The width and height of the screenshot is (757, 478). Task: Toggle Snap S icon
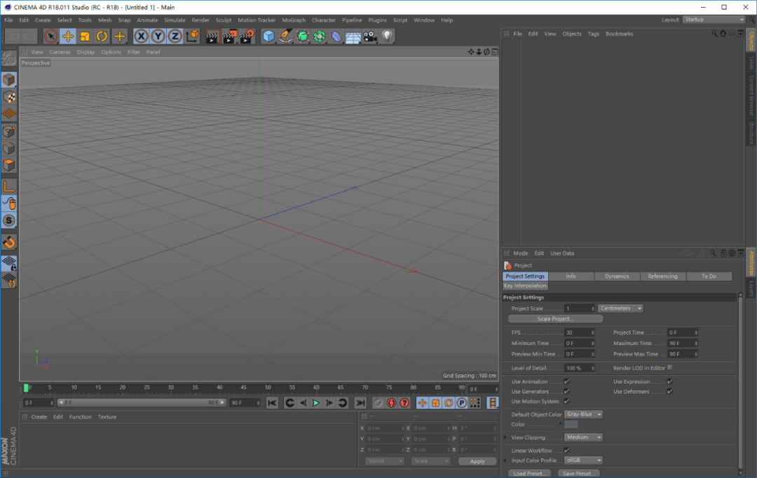tap(8, 220)
